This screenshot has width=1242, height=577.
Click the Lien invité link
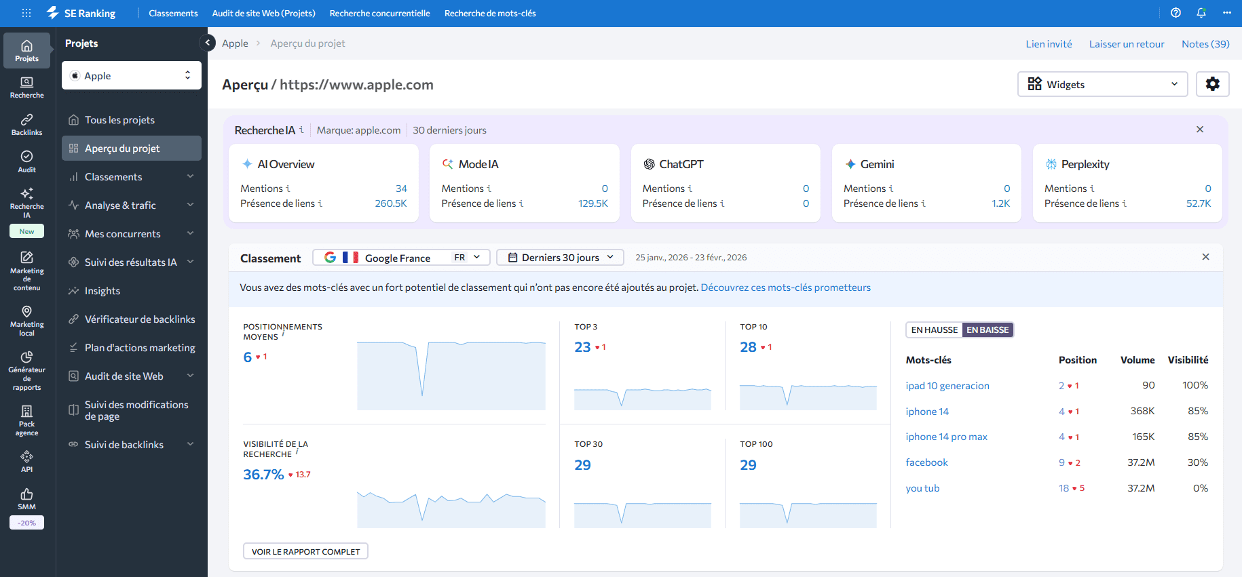point(1049,43)
